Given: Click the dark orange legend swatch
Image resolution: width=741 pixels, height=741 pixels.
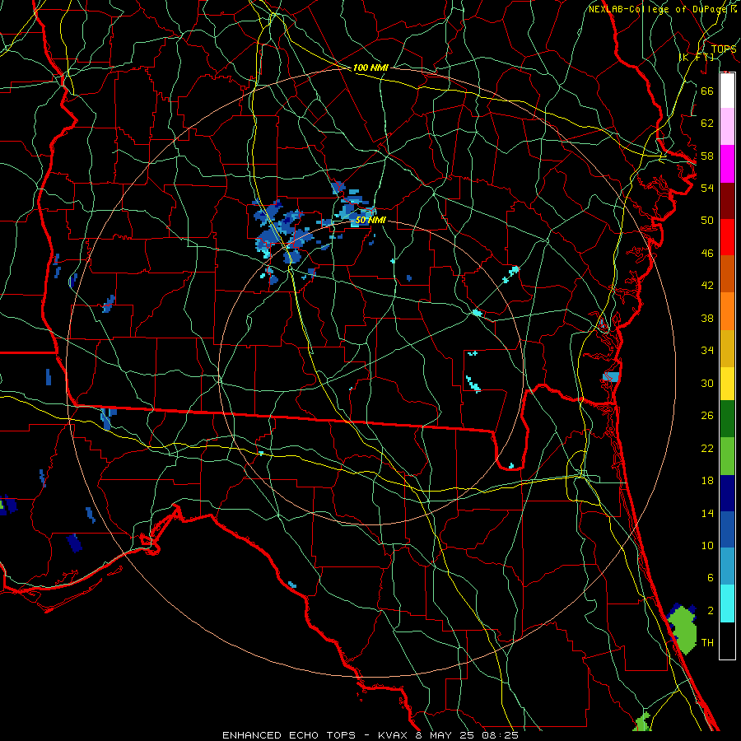Looking at the screenshot, I should pos(727,273).
